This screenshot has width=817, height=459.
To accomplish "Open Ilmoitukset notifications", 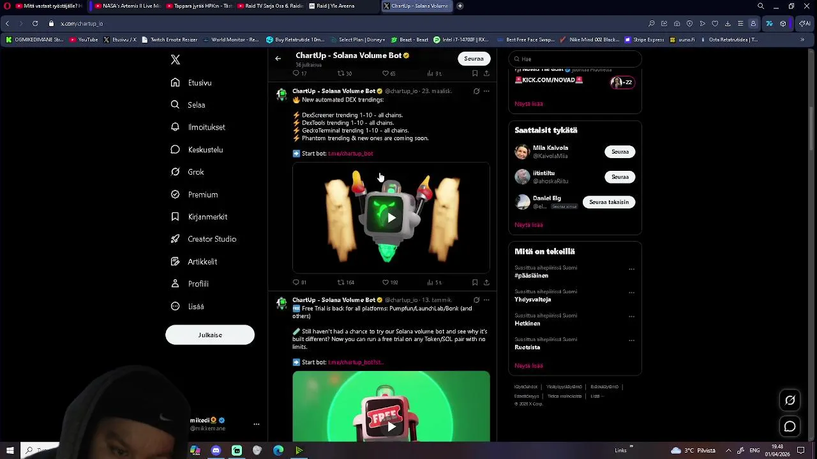I will [197, 127].
